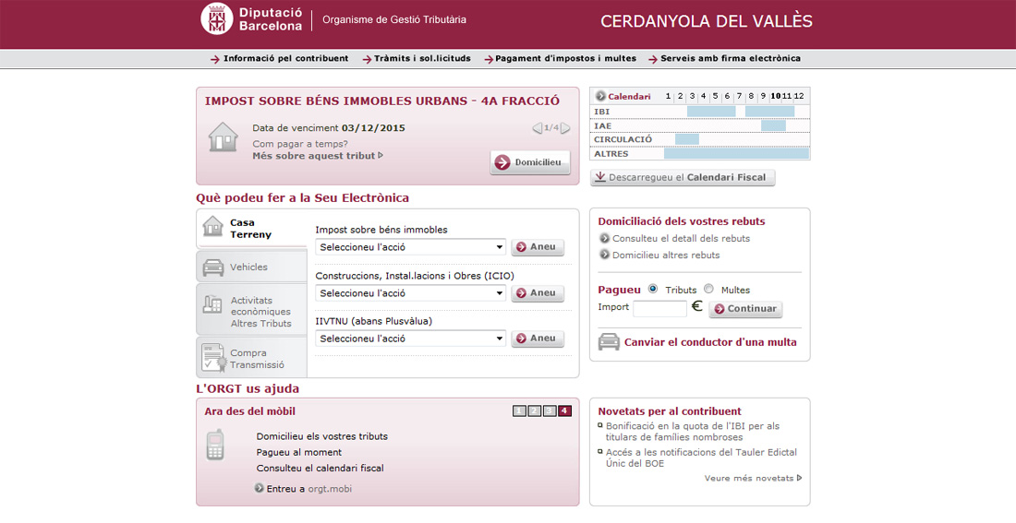Click Aneu button for ICIO
Screen dimensions: 1016x523
coord(538,293)
